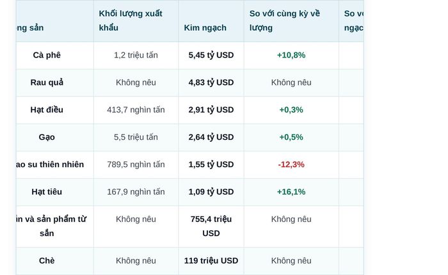Screen dimensions: 448x275
Task: Click the 'Kim ngạch' column header
Action: [x=205, y=27]
